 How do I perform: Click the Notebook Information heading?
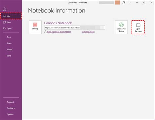[57, 10]
